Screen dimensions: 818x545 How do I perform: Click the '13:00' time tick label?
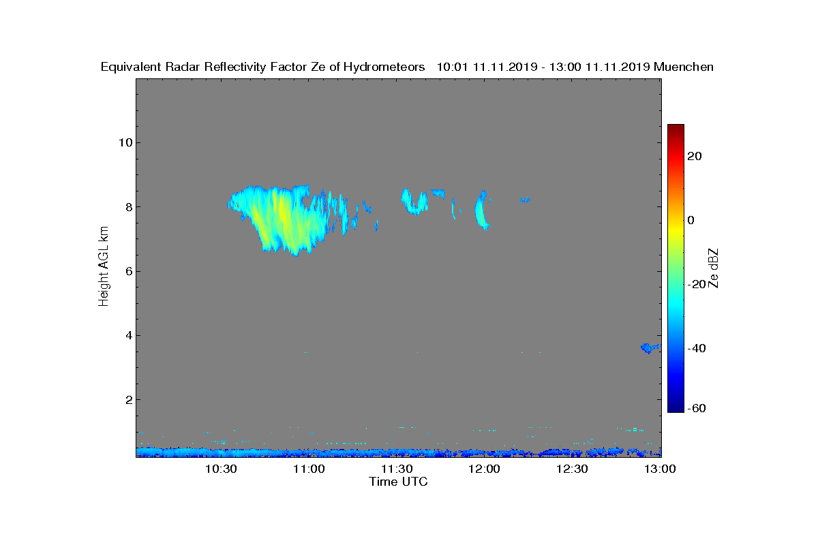coord(661,469)
